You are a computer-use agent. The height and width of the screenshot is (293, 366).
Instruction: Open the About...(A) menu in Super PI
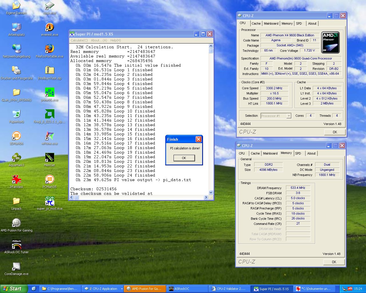tap(99, 40)
